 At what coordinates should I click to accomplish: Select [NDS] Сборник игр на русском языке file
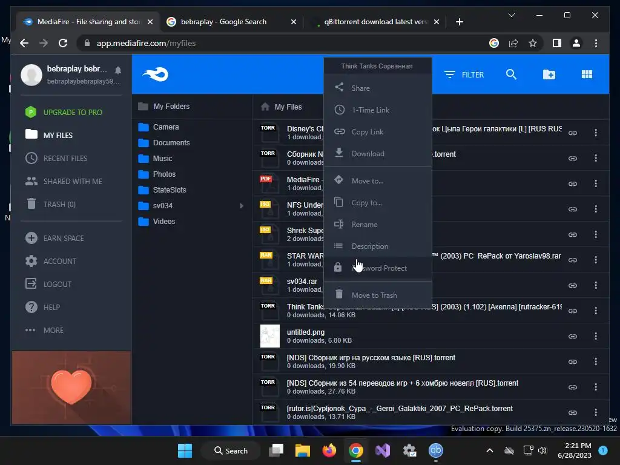[371, 358]
